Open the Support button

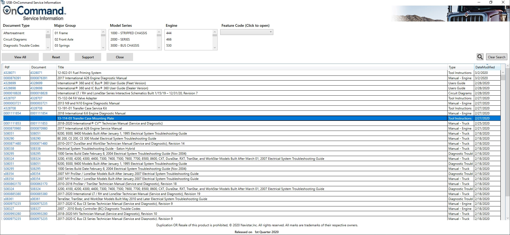pos(88,57)
